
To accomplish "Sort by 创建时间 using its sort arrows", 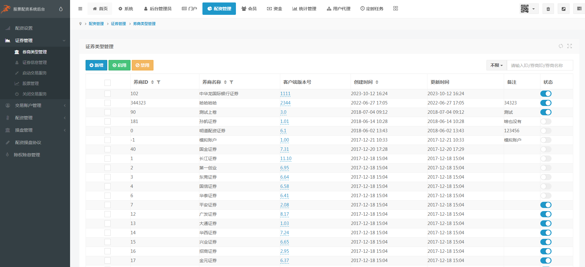I will (377, 82).
